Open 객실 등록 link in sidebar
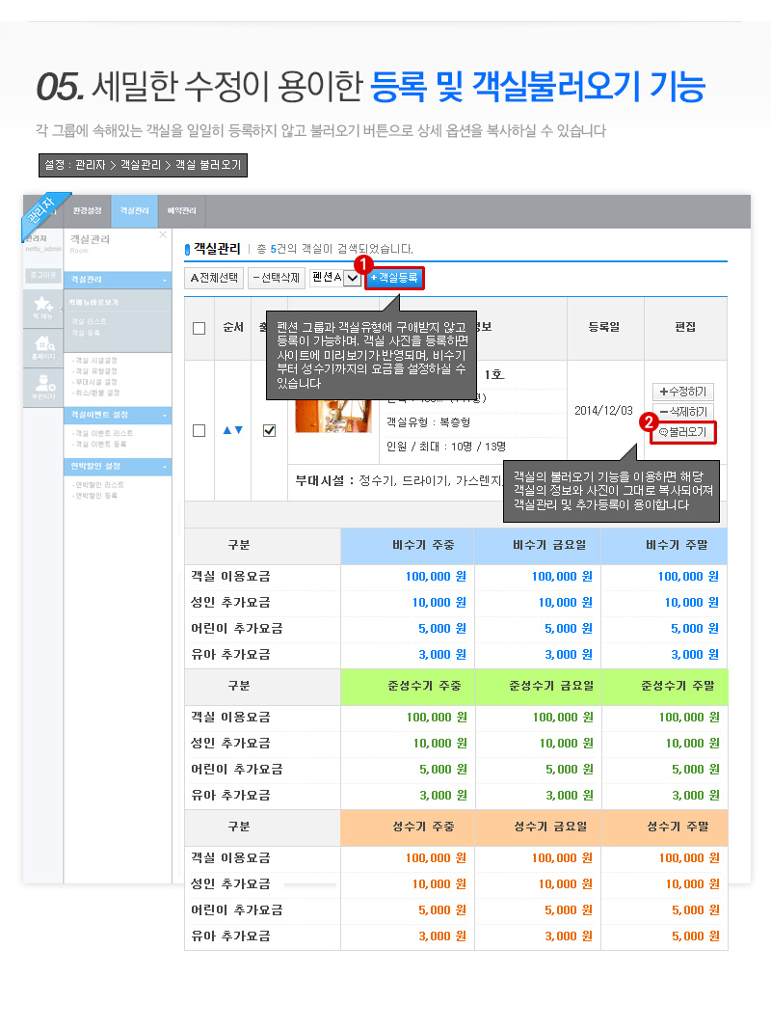Viewport: 771px width, 1031px height. pyautogui.click(x=86, y=333)
